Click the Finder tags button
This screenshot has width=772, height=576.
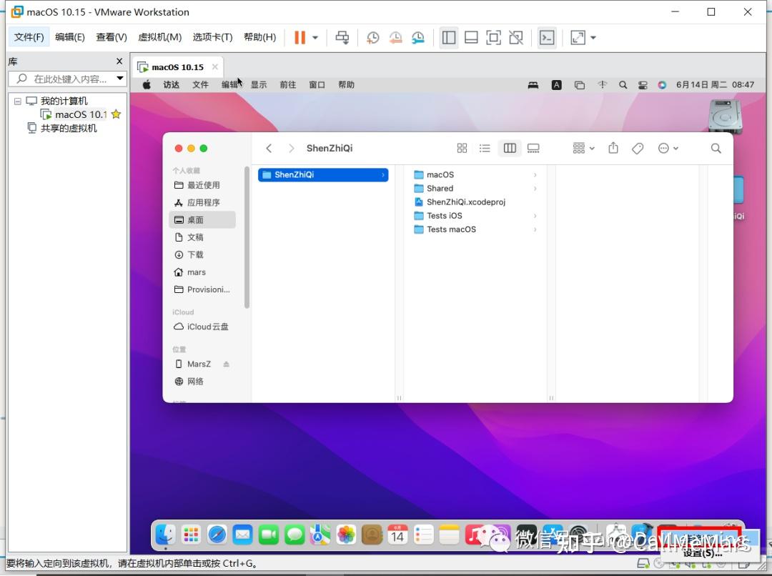coord(638,148)
